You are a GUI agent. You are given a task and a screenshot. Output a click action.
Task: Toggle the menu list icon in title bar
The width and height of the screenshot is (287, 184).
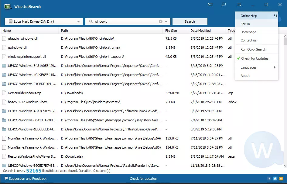pos(239,5)
